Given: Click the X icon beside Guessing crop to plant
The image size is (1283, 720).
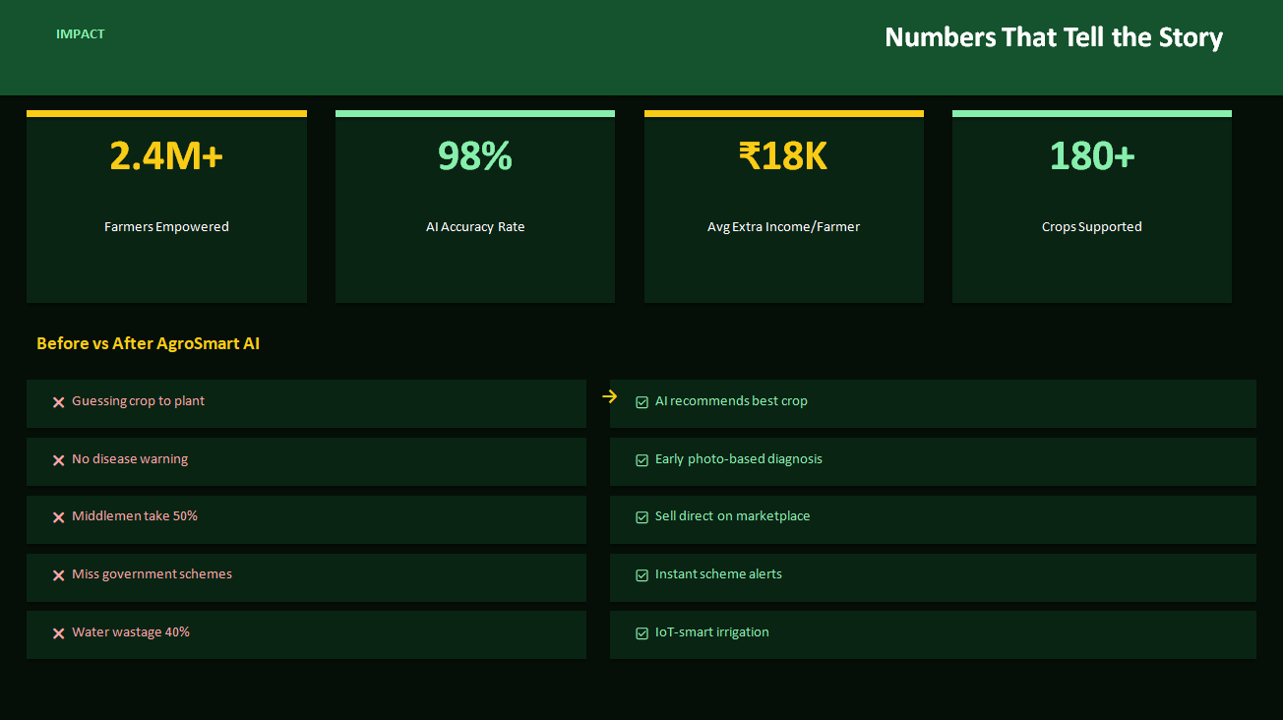Looking at the screenshot, I should (59, 402).
